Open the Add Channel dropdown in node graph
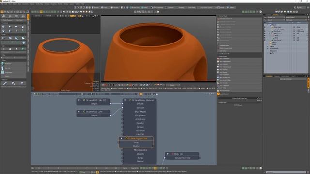This screenshot has height=174, width=310. 109,94
